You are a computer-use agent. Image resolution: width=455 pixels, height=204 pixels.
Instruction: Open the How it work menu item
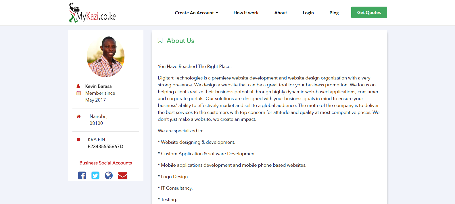(246, 13)
